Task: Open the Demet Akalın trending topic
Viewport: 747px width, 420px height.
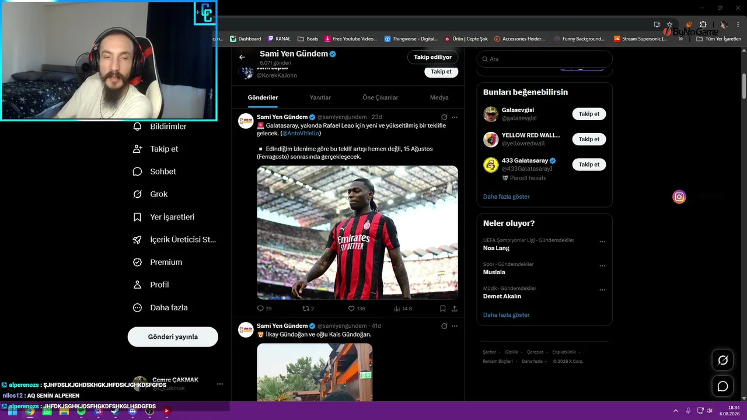Action: tap(502, 296)
